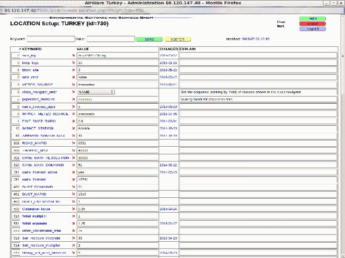Open the FINE_DUST_RATIO keyword link
Image resolution: width=345 pixels, height=258 pixels.
pos(39,121)
